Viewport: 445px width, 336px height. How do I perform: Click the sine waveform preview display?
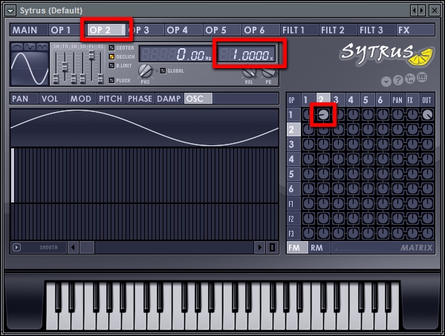(30, 68)
